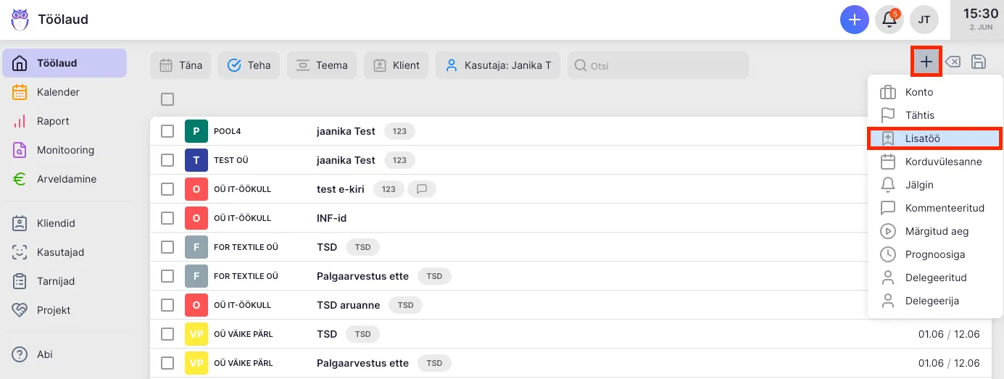Open the notifications bell icon
The height and width of the screenshot is (379, 1004).
tap(889, 20)
